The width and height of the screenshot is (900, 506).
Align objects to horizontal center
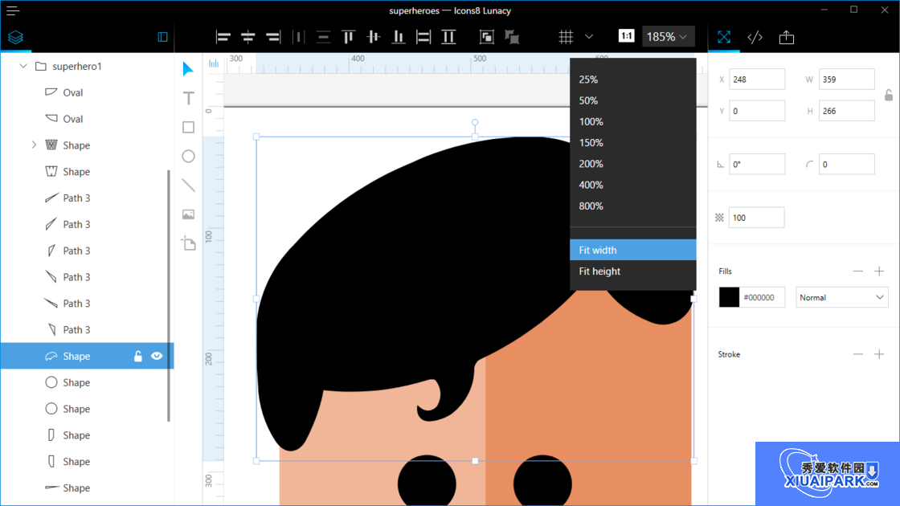pyautogui.click(x=248, y=37)
